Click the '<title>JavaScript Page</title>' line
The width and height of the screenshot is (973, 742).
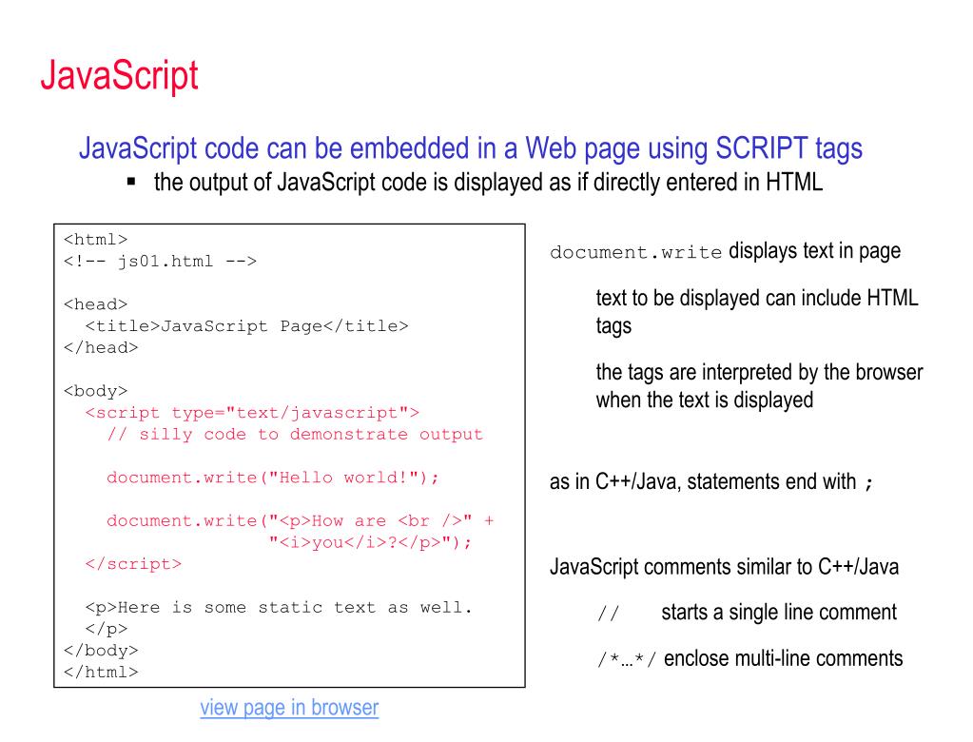click(x=247, y=326)
